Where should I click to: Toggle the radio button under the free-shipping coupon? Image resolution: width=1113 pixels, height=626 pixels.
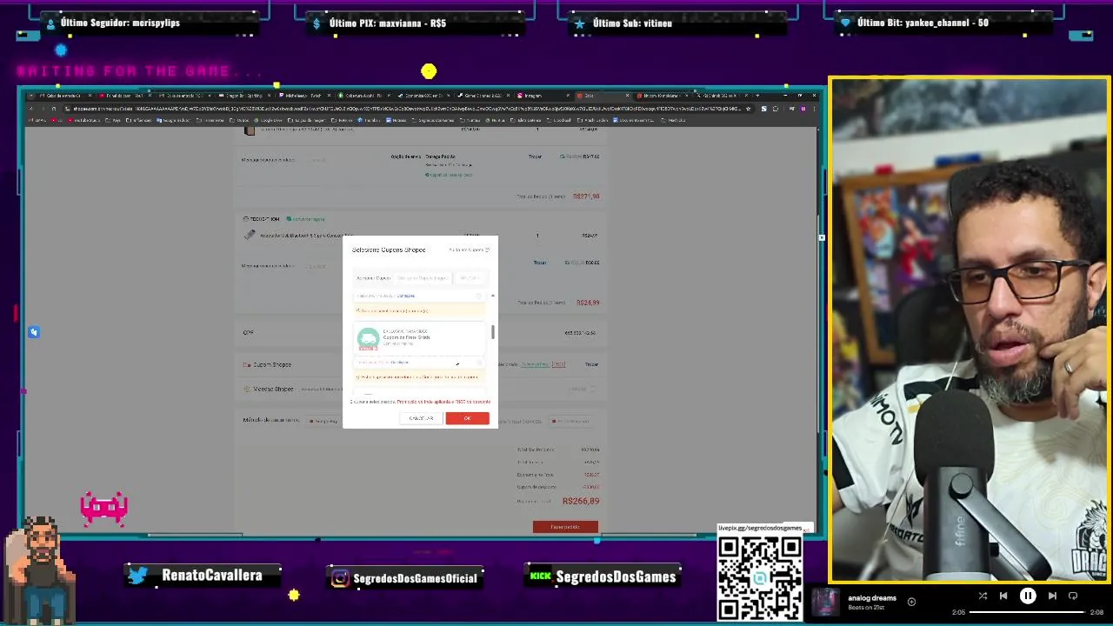(x=478, y=363)
